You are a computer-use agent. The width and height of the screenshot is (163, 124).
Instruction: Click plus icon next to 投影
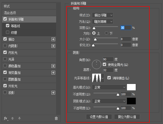point(53,93)
